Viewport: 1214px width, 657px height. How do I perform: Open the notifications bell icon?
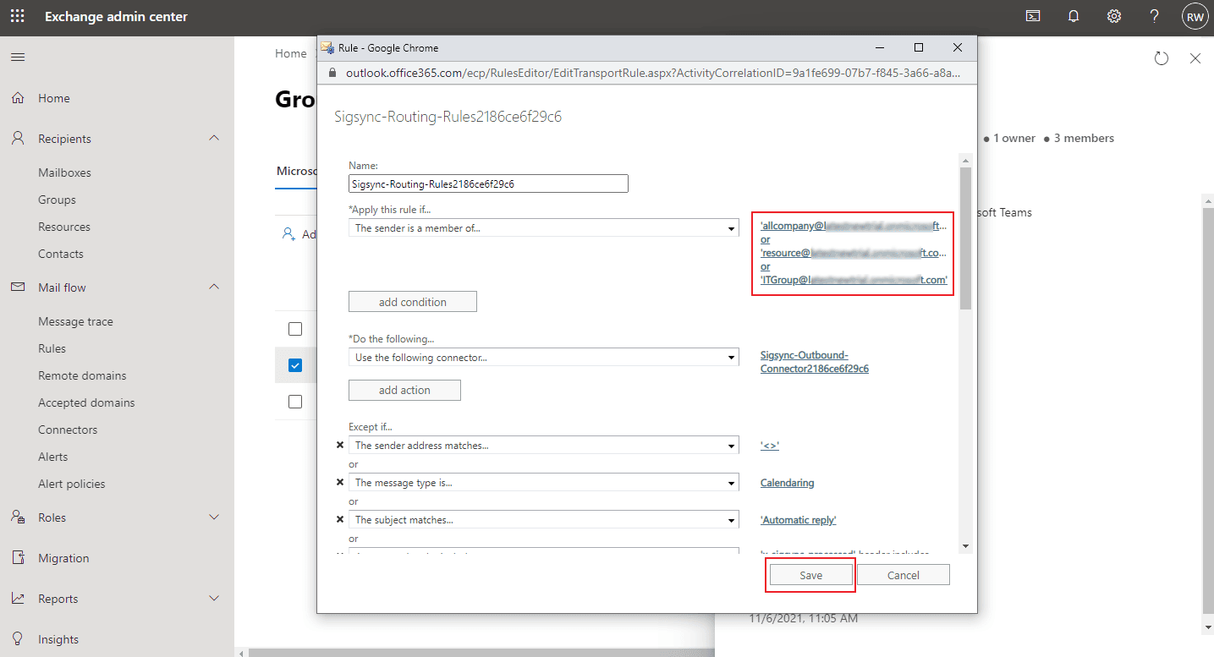tap(1074, 17)
